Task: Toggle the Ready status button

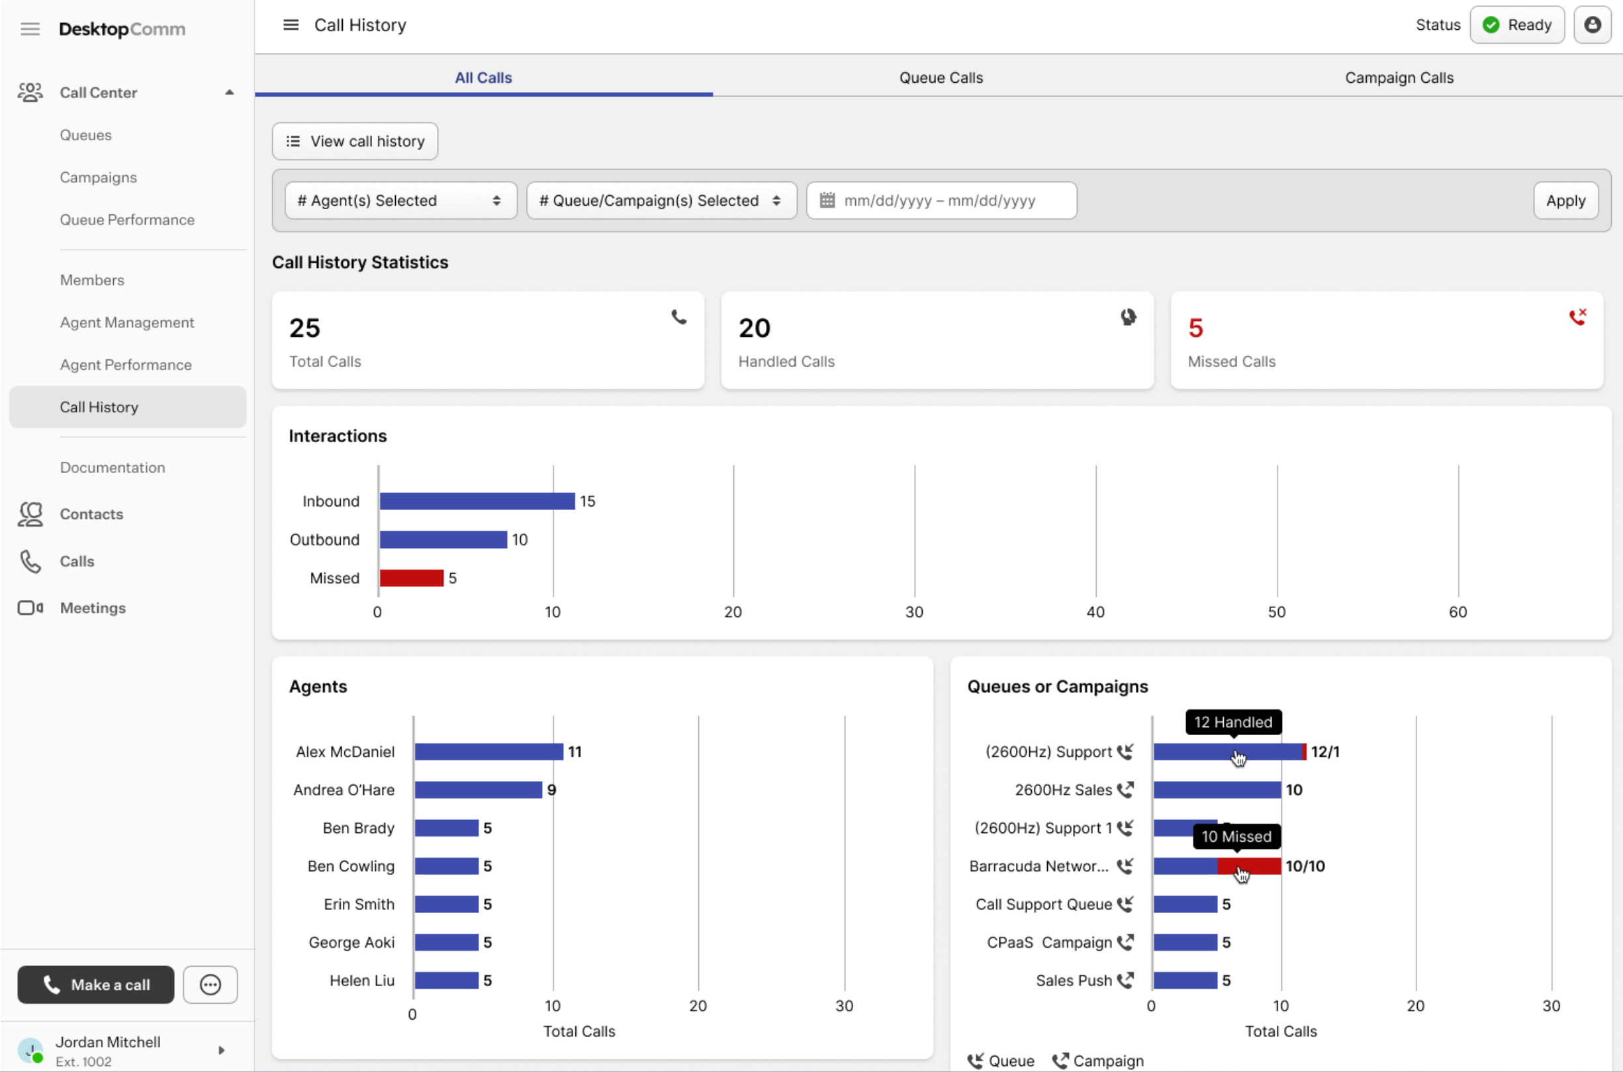Action: (x=1516, y=25)
